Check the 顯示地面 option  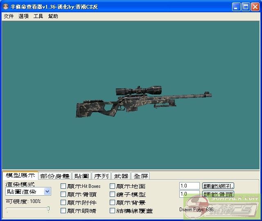113,186
